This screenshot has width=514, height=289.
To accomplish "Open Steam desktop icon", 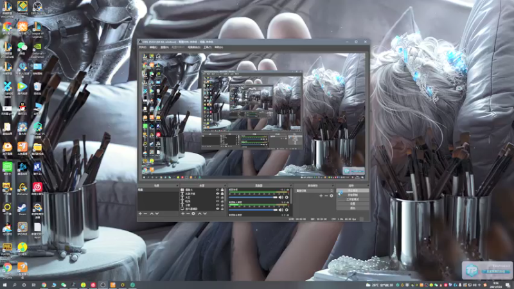I will [x=22, y=210].
